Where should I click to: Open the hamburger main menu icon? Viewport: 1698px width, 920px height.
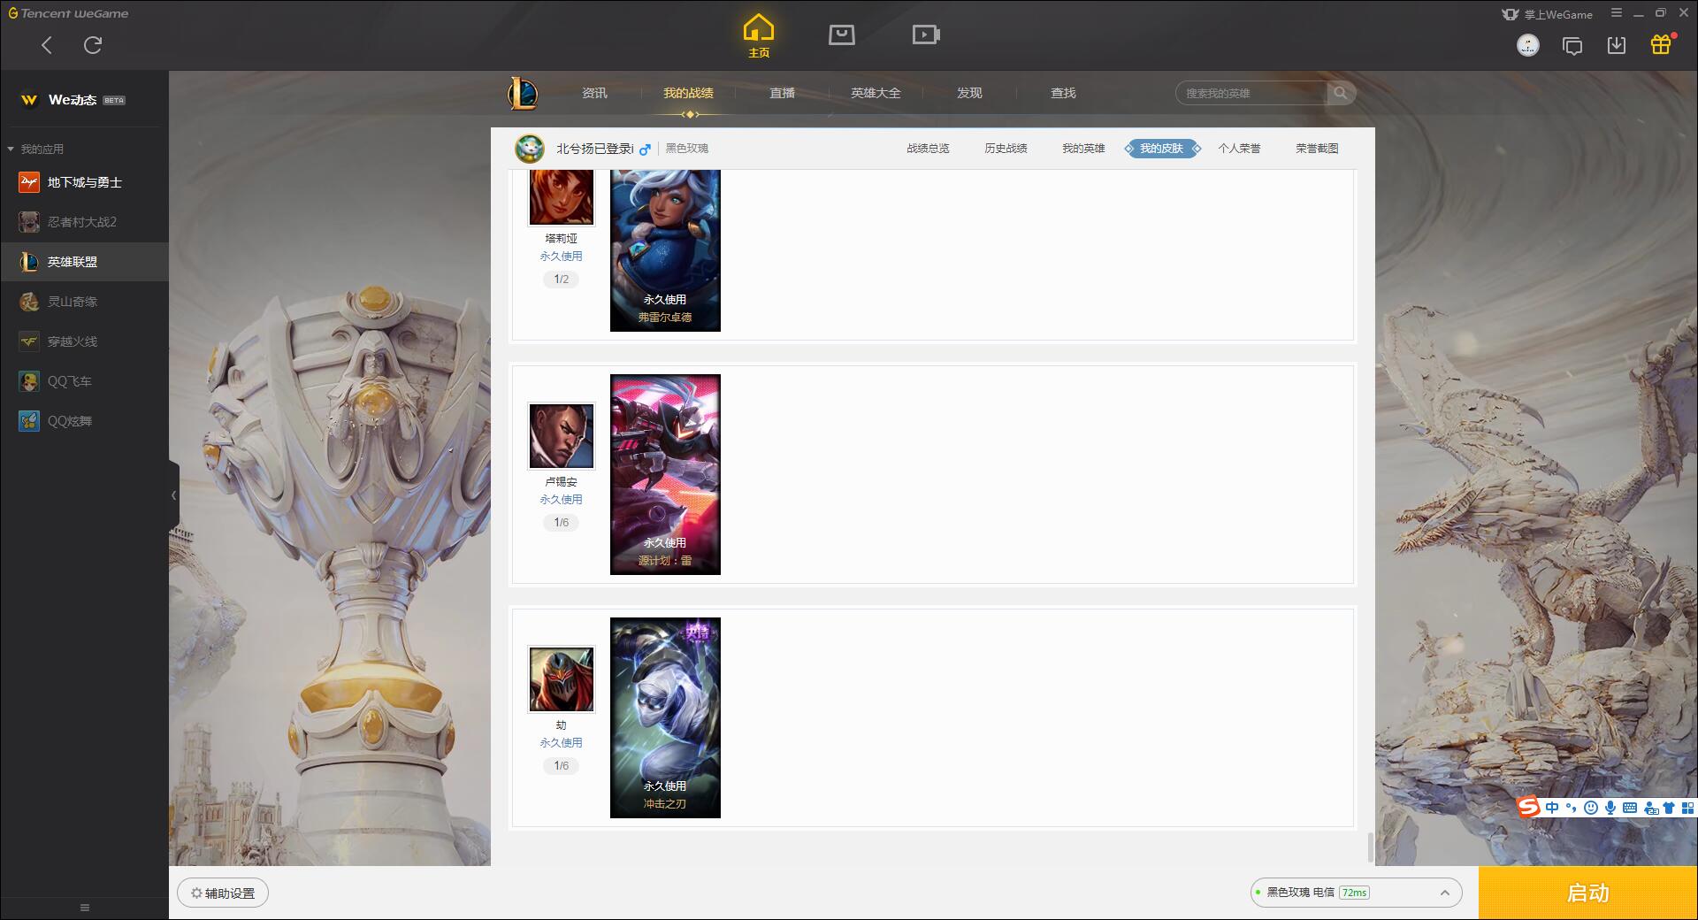click(x=1617, y=13)
